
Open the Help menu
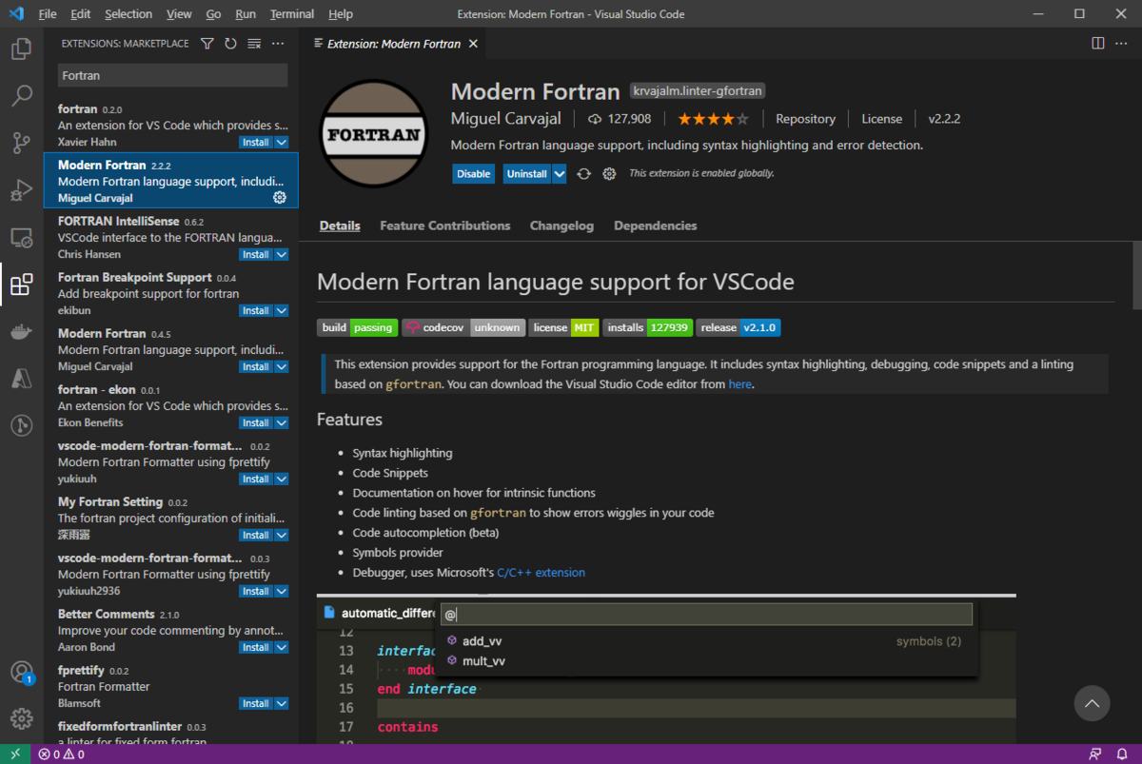[x=340, y=14]
